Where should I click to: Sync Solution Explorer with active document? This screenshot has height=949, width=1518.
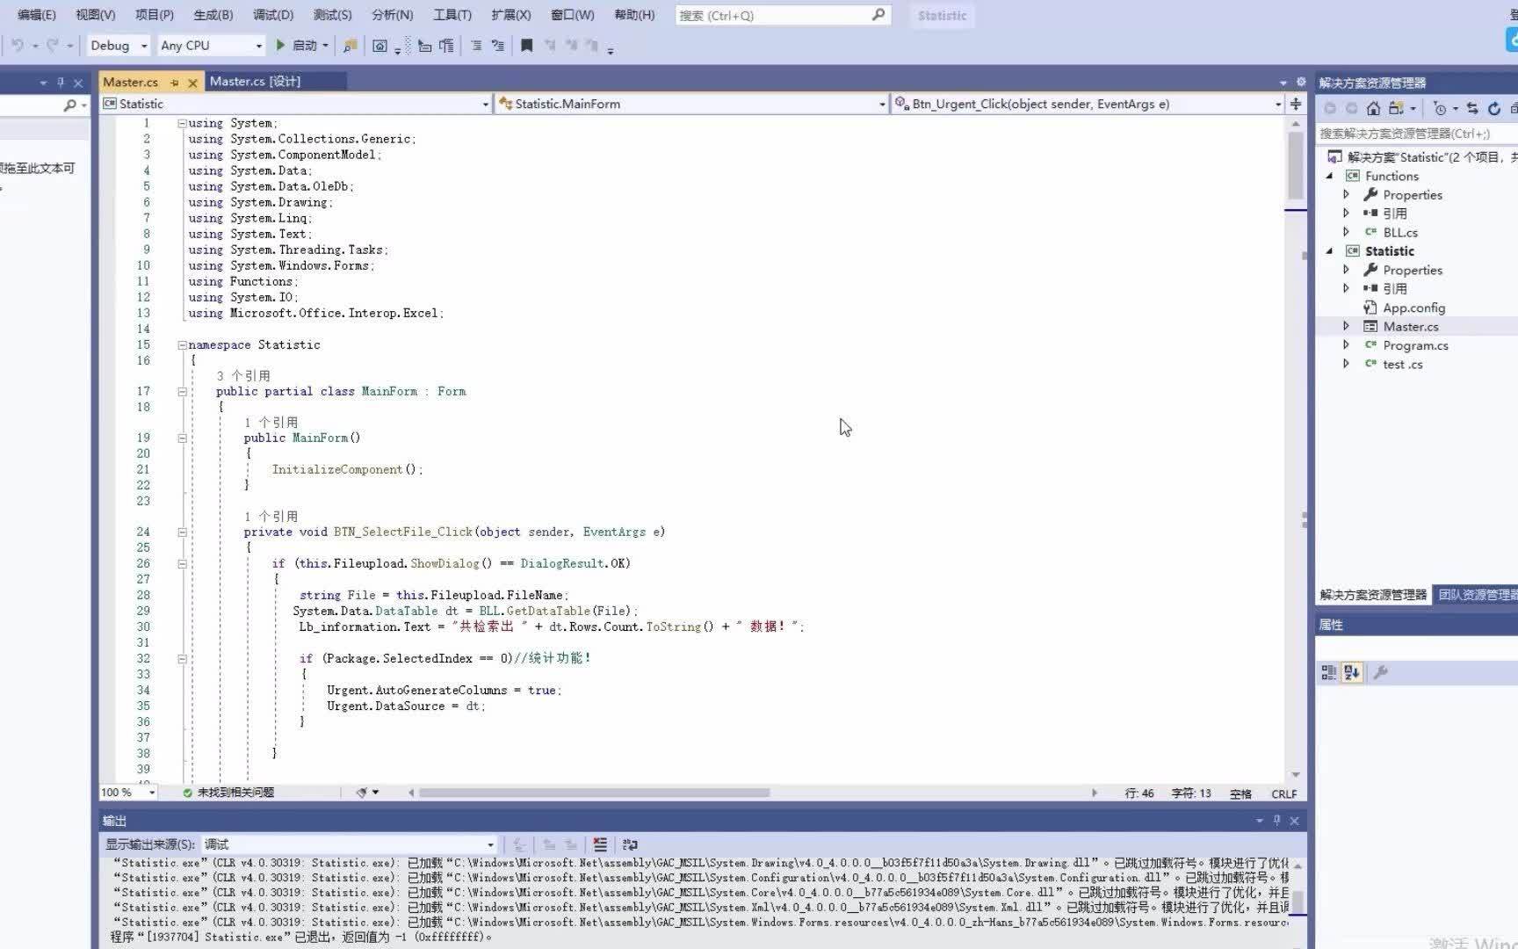(x=1472, y=107)
